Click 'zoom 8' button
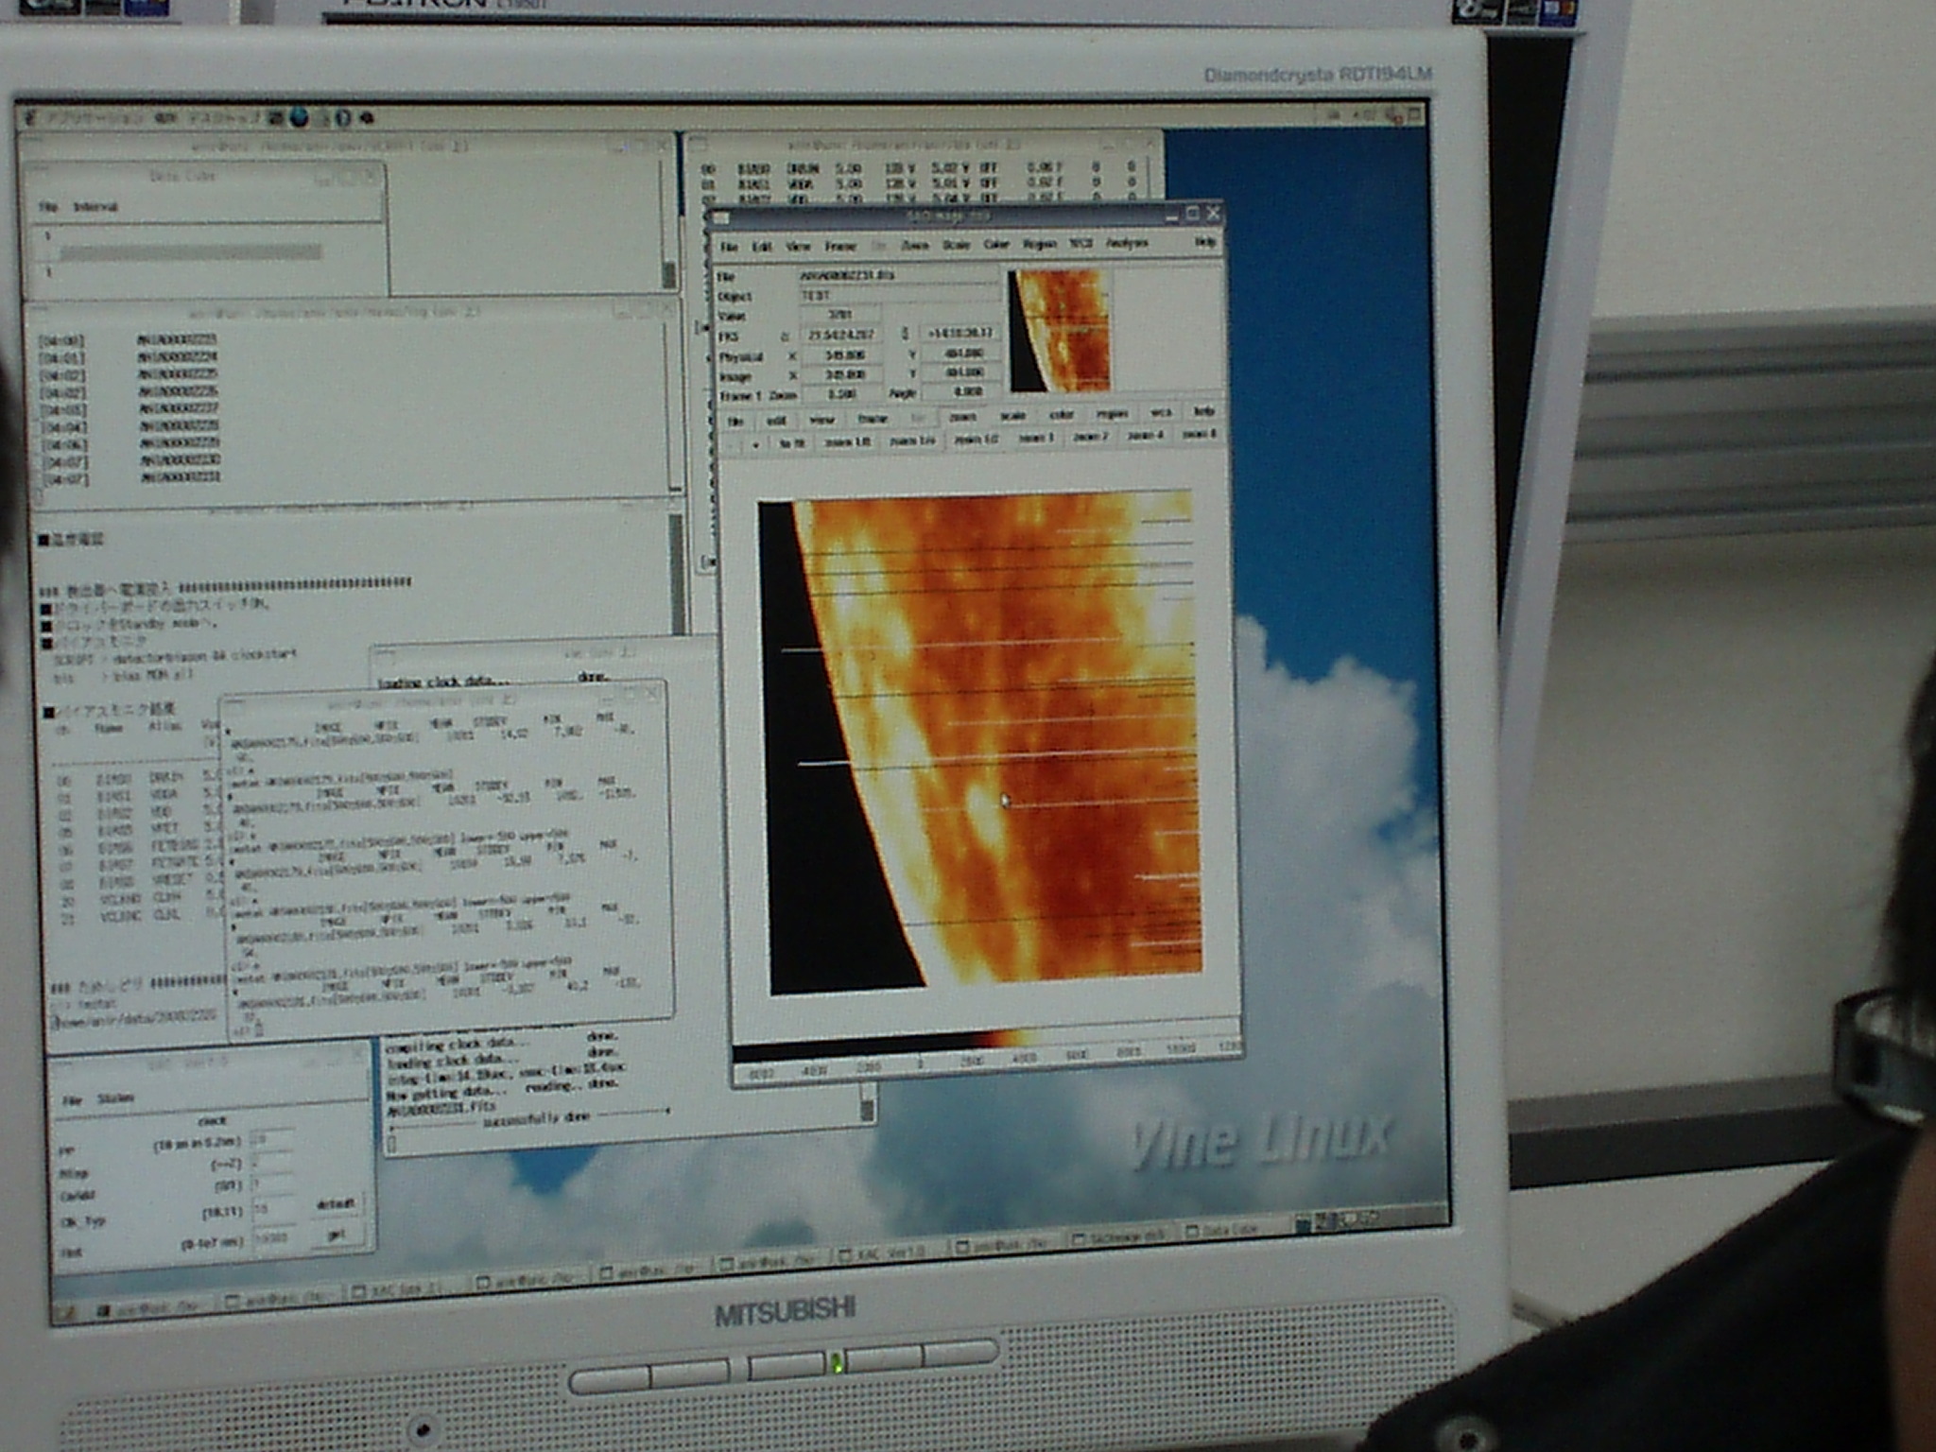The width and height of the screenshot is (1936, 1452). pos(1199,434)
